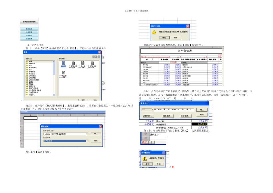Image resolution: width=273 pixels, height=193 pixels.
Task: Open the 往来管理 module in sidebar
Action: point(29,32)
